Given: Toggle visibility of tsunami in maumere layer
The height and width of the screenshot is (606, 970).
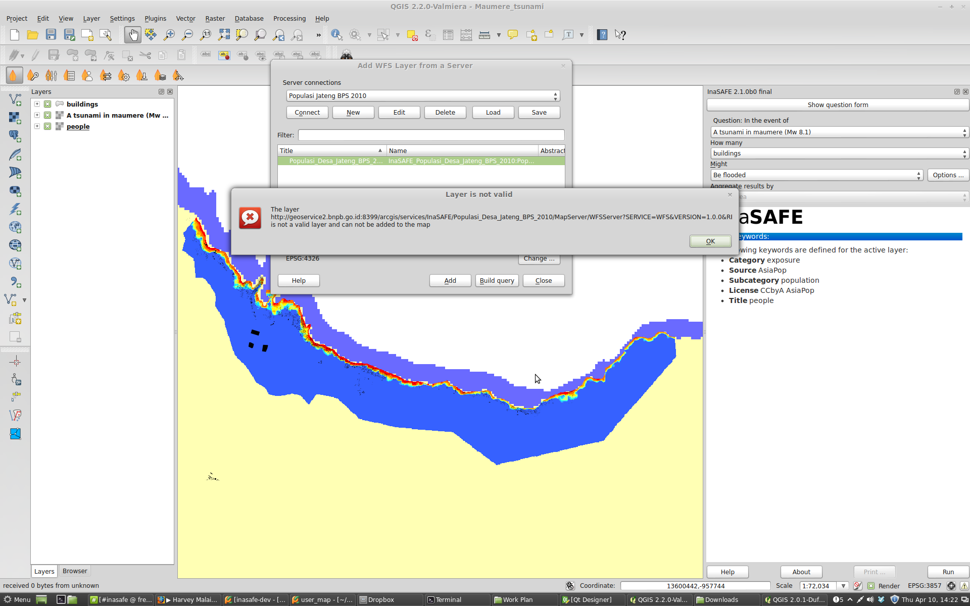Looking at the screenshot, I should tap(47, 115).
